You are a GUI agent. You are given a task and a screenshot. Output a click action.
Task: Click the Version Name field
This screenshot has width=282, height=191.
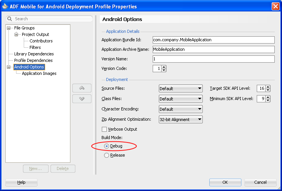[214, 59]
